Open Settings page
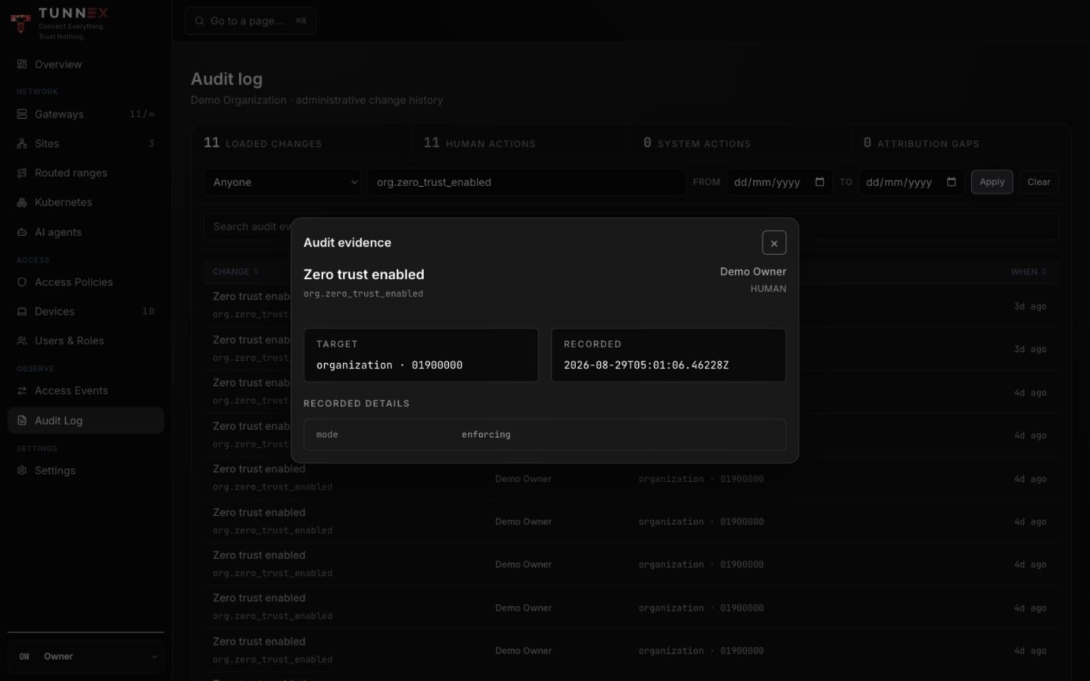This screenshot has width=1090, height=681. tap(86, 471)
